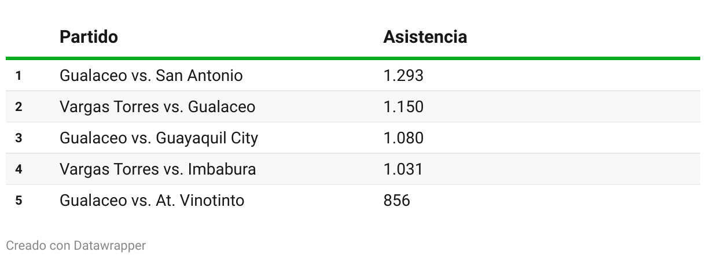Click the 'Creado con' footer text
This screenshot has width=706, height=259.
point(38,246)
